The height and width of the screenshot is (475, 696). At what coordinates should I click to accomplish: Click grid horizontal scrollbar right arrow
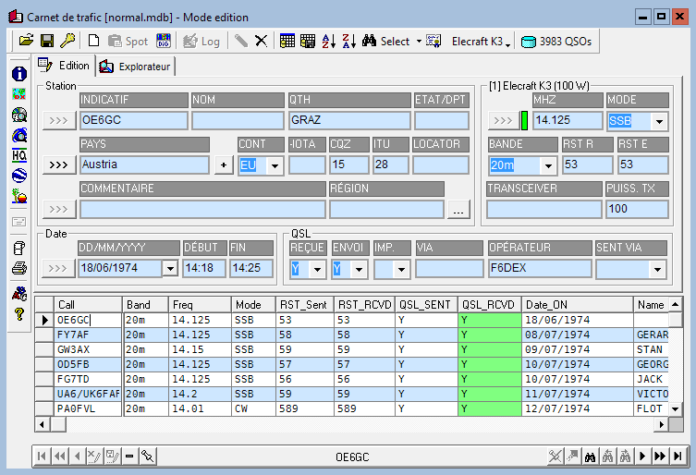(662, 424)
